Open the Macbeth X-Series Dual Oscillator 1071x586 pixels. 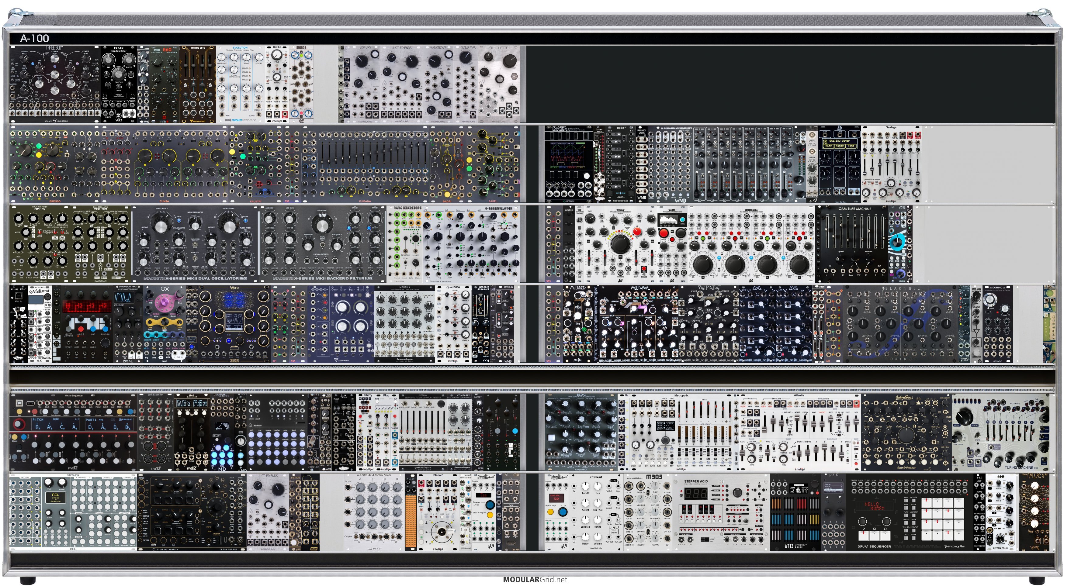click(x=195, y=244)
